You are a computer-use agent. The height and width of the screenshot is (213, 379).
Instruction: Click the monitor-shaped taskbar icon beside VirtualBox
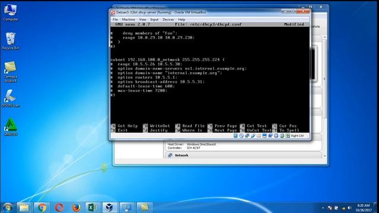pos(127,207)
